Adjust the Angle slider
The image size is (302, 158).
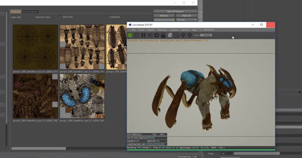point(257,153)
